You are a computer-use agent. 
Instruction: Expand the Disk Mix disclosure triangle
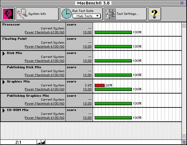click(4, 53)
